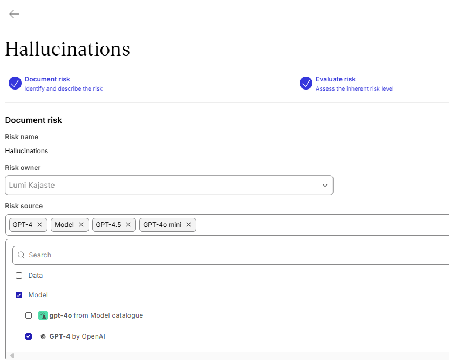Click the search magnifier icon
The width and height of the screenshot is (449, 364).
[22, 255]
